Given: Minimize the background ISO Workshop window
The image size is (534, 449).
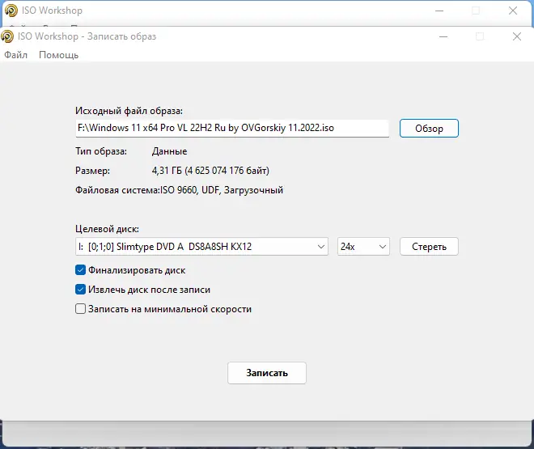Looking at the screenshot, I should point(439,11).
